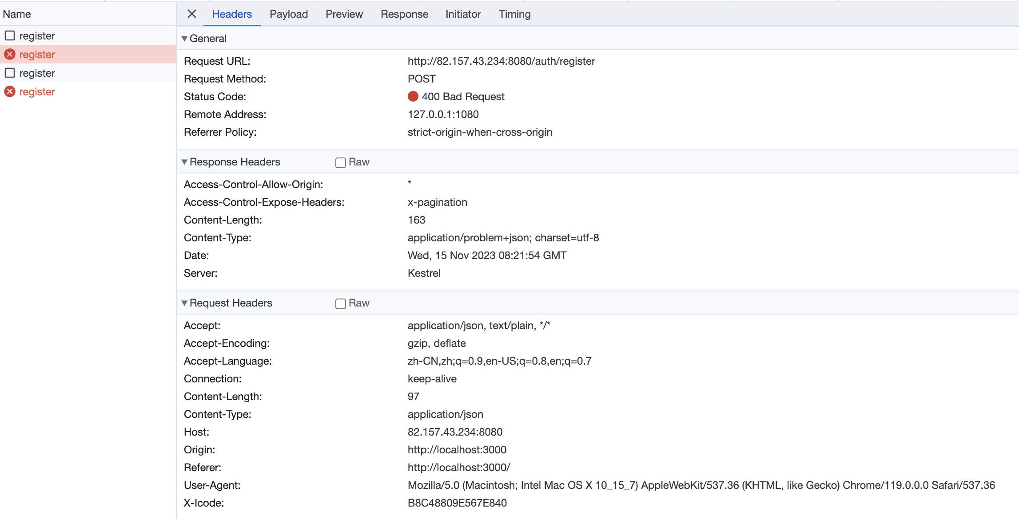Click the document icon of the first register request
Viewport: 1019px width, 519px height.
pos(10,35)
